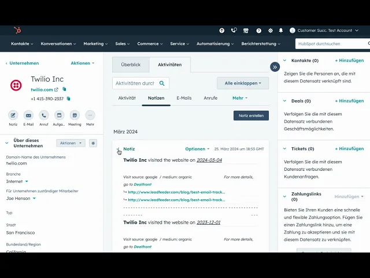Select the E-Mails filter tab
The width and height of the screenshot is (370, 278).
[184, 98]
